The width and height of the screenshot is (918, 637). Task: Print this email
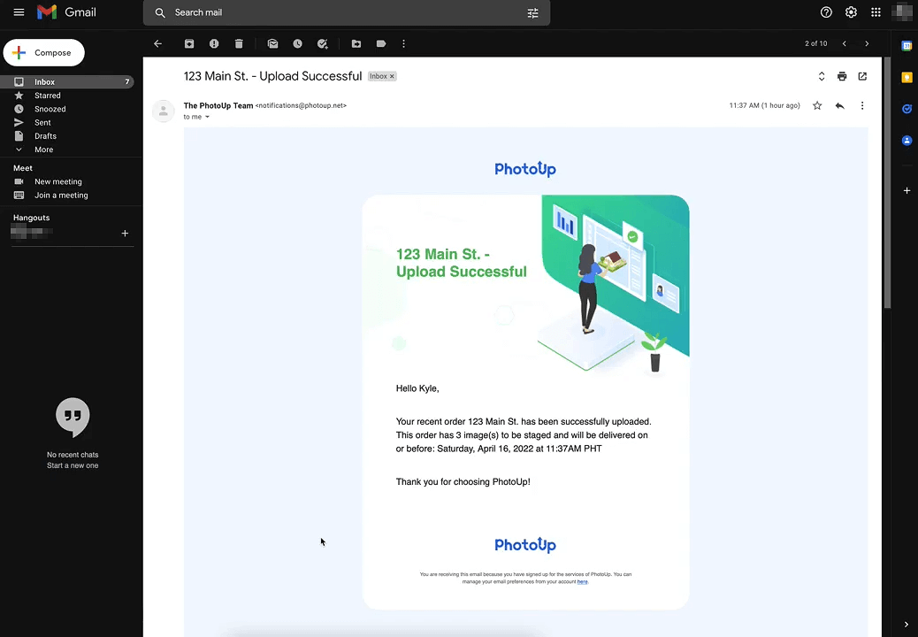click(842, 76)
